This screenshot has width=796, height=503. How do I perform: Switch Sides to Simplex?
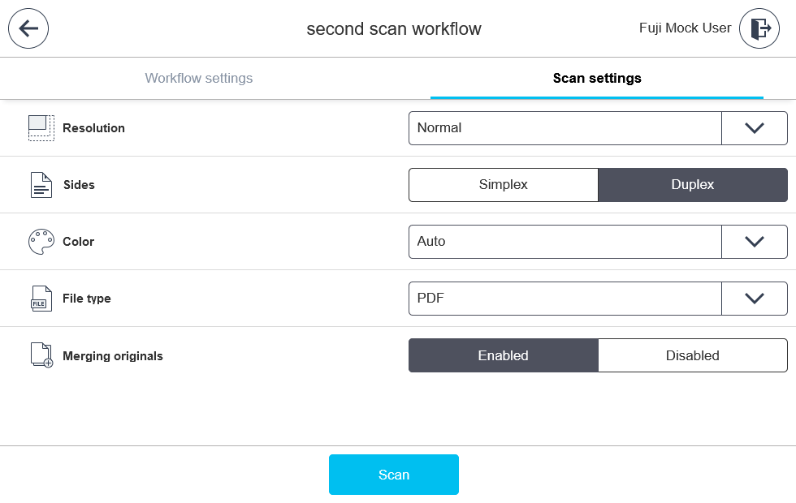click(x=503, y=184)
